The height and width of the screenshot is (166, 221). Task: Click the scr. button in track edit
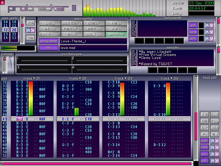(x=205, y=154)
